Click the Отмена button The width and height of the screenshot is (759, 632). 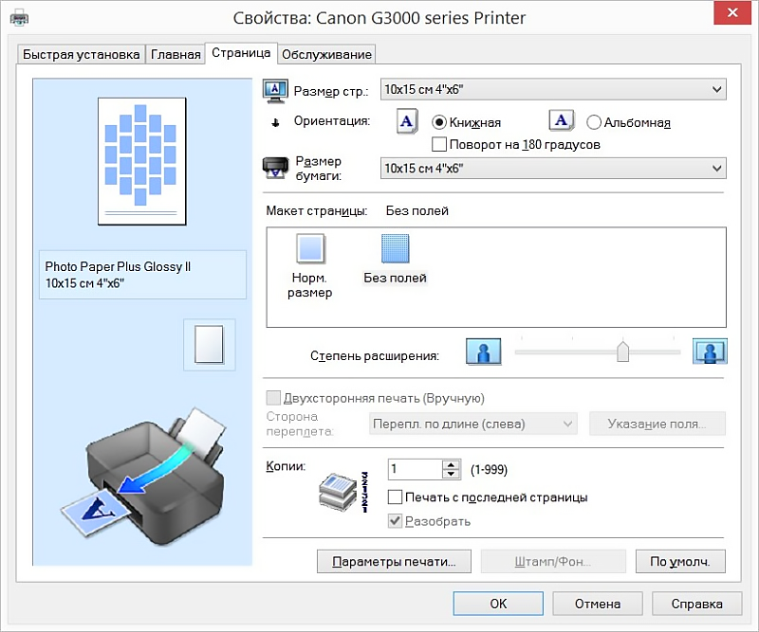click(598, 604)
